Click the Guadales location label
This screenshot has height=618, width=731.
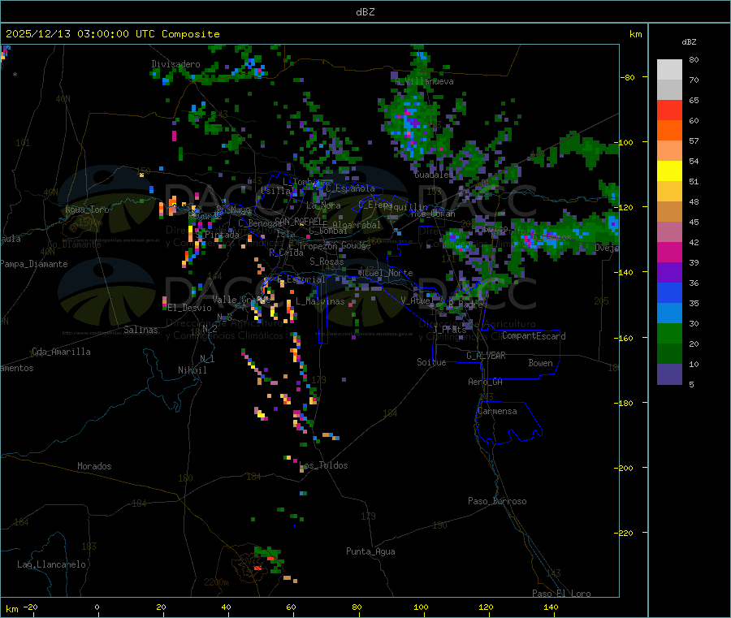click(x=434, y=175)
